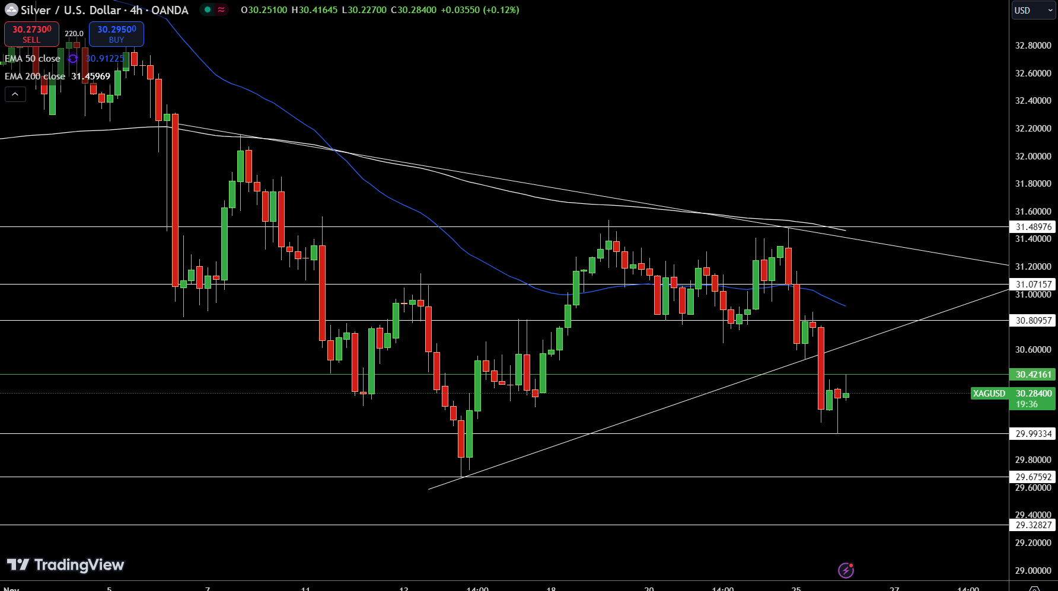The width and height of the screenshot is (1058, 591).
Task: Click the 32.00000 price scale label
Action: pyautogui.click(x=1033, y=156)
